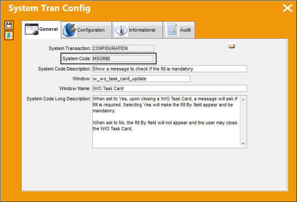Image resolution: width=297 pixels, height=202 pixels.
Task: Open the Informational tab
Action: click(137, 30)
